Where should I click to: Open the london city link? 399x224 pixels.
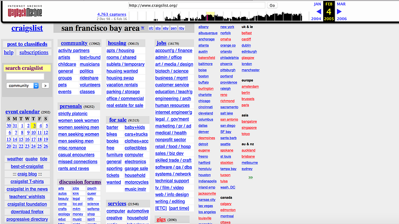(x=247, y=64)
